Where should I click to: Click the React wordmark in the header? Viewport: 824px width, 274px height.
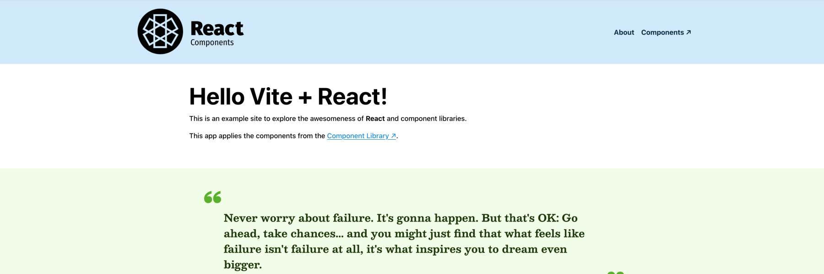pos(217,28)
